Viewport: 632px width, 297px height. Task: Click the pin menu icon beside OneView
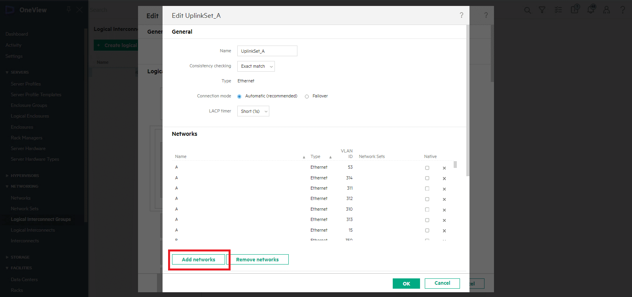tap(69, 10)
